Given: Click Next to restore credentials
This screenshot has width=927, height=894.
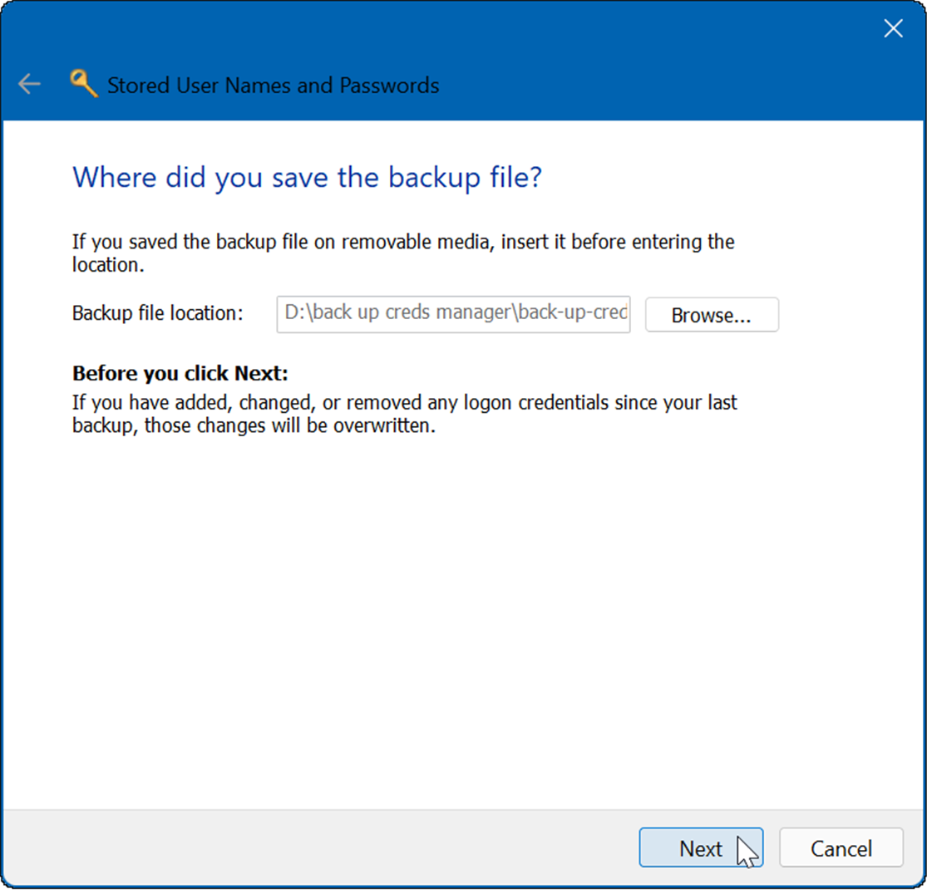Looking at the screenshot, I should 701,847.
